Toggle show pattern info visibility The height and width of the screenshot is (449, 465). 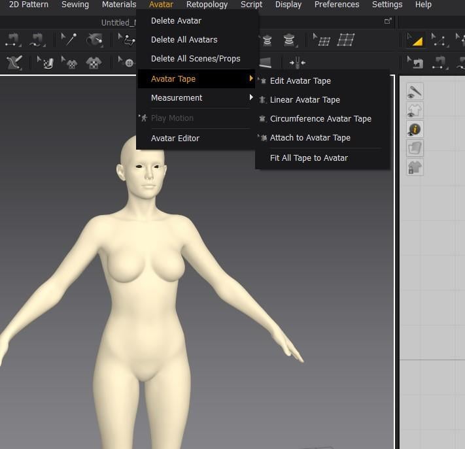point(415,129)
